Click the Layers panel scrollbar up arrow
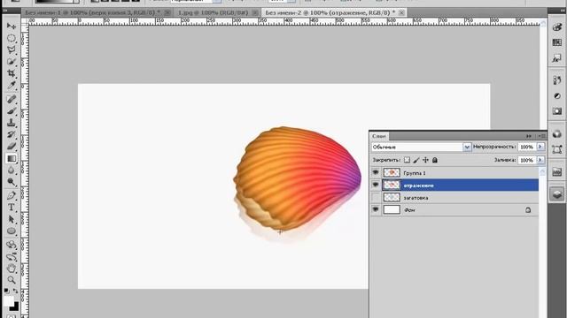Viewport: 567px width, 318px height. point(542,172)
